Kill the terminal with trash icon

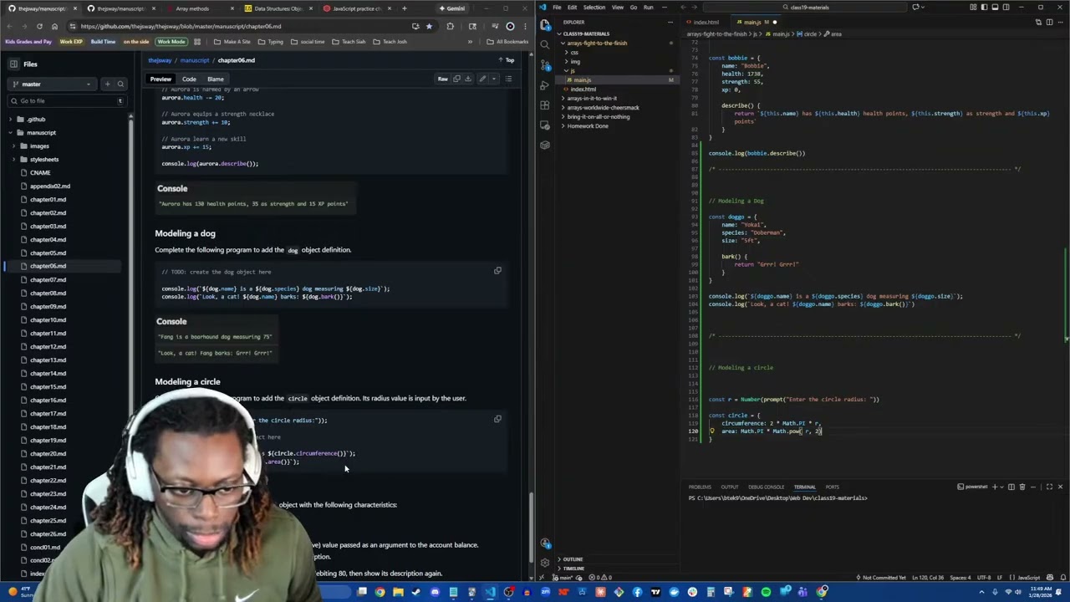[1022, 487]
